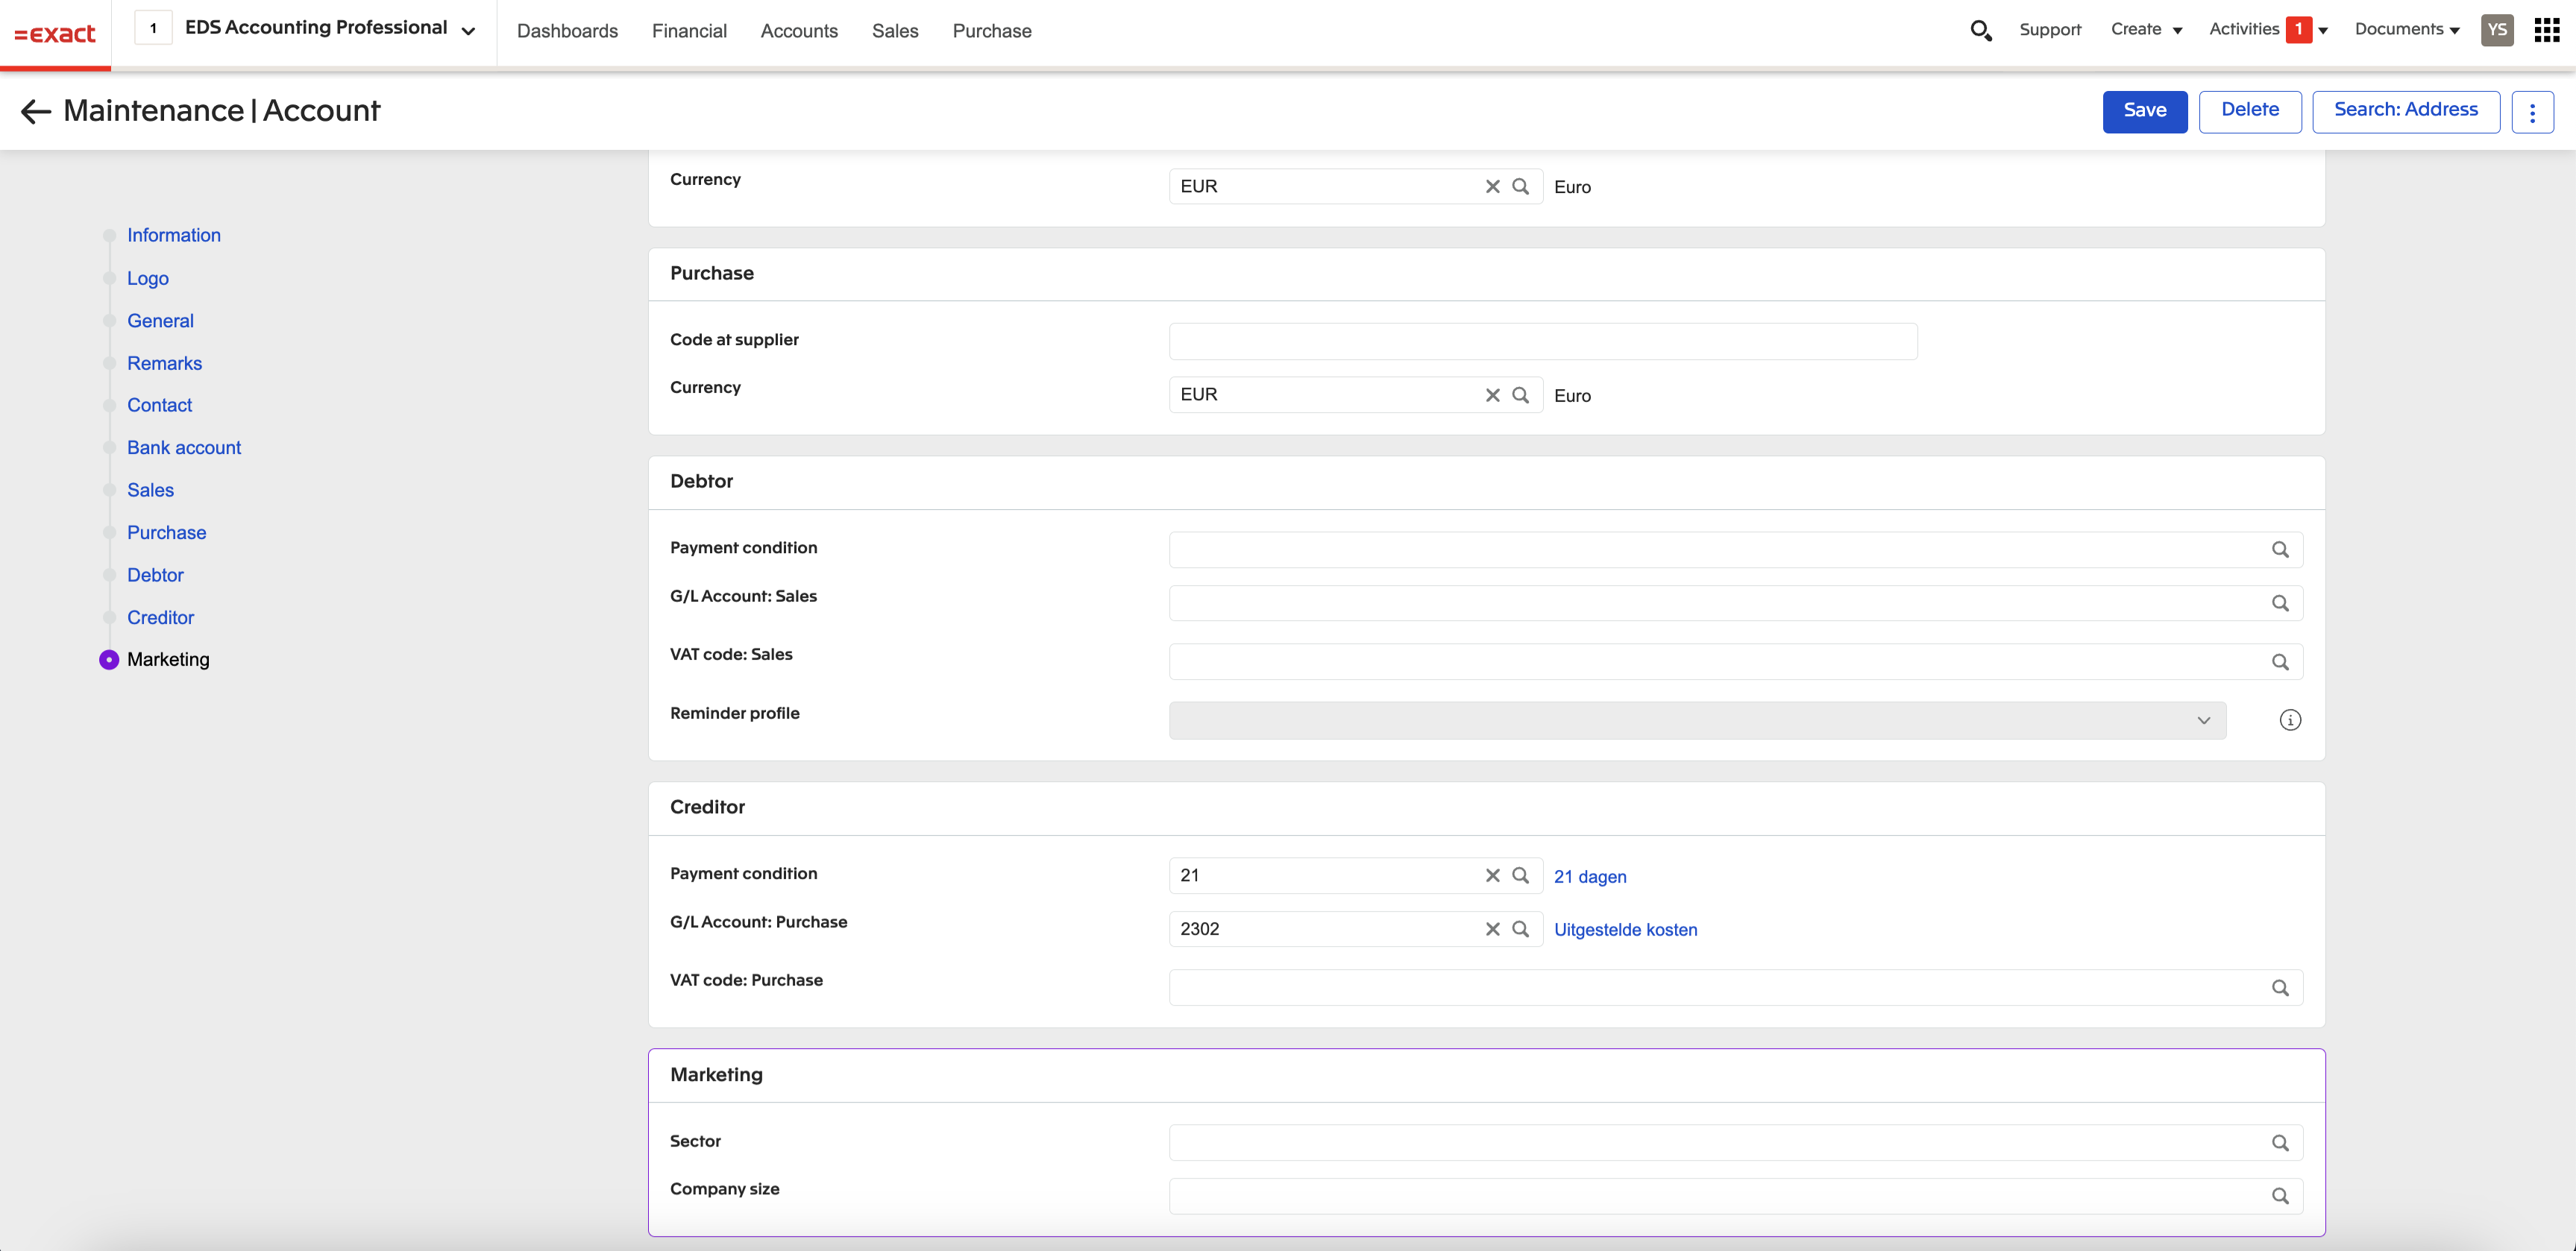Viewport: 2576px width, 1251px height.
Task: Expand the Documents dropdown
Action: [x=2406, y=30]
